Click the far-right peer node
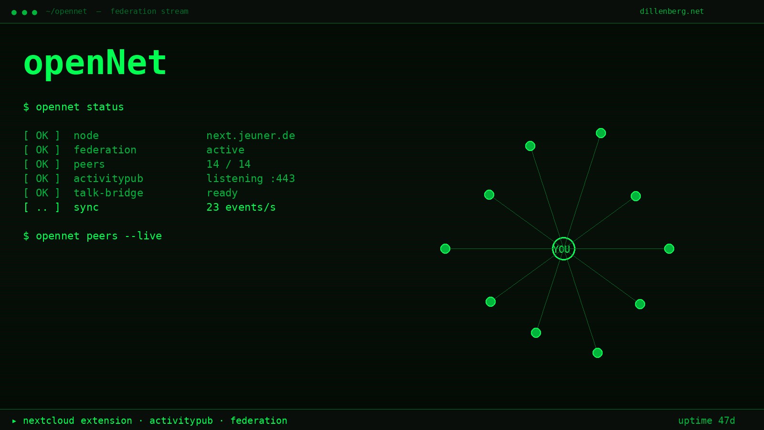The width and height of the screenshot is (764, 430). click(669, 248)
